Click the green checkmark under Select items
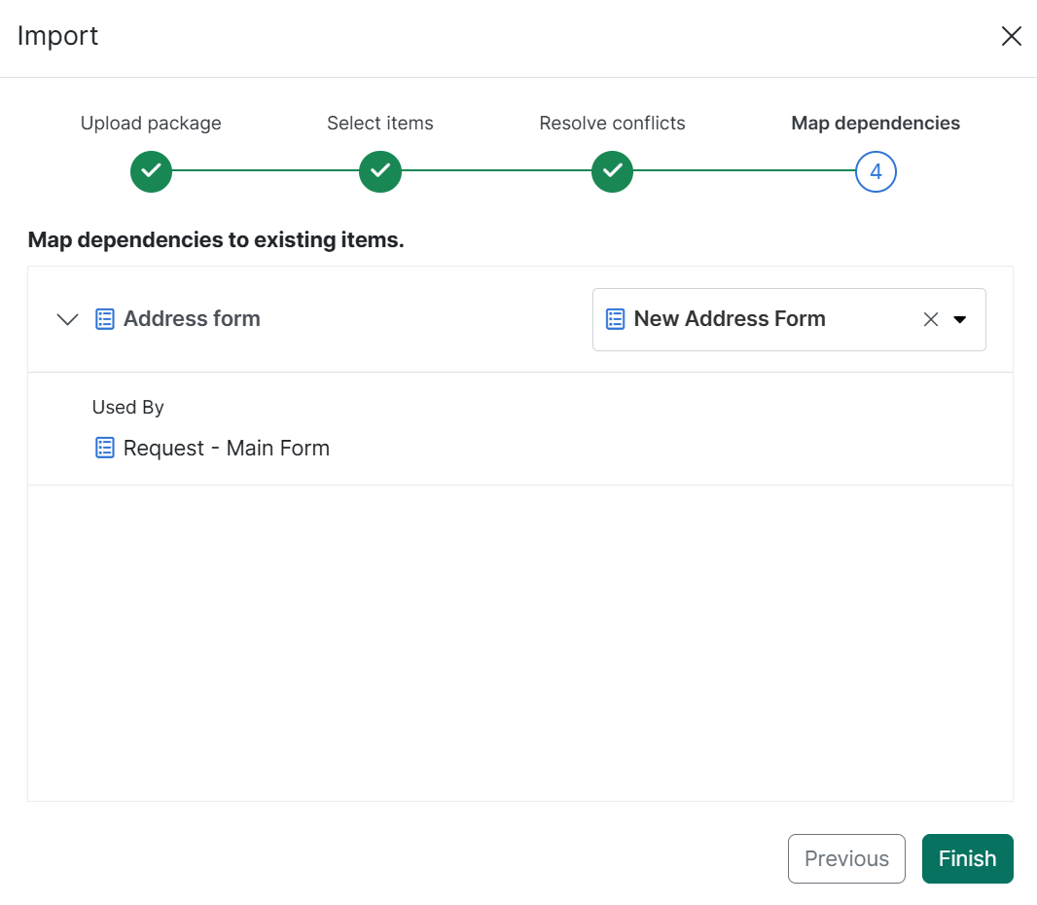1037x905 pixels. tap(379, 172)
